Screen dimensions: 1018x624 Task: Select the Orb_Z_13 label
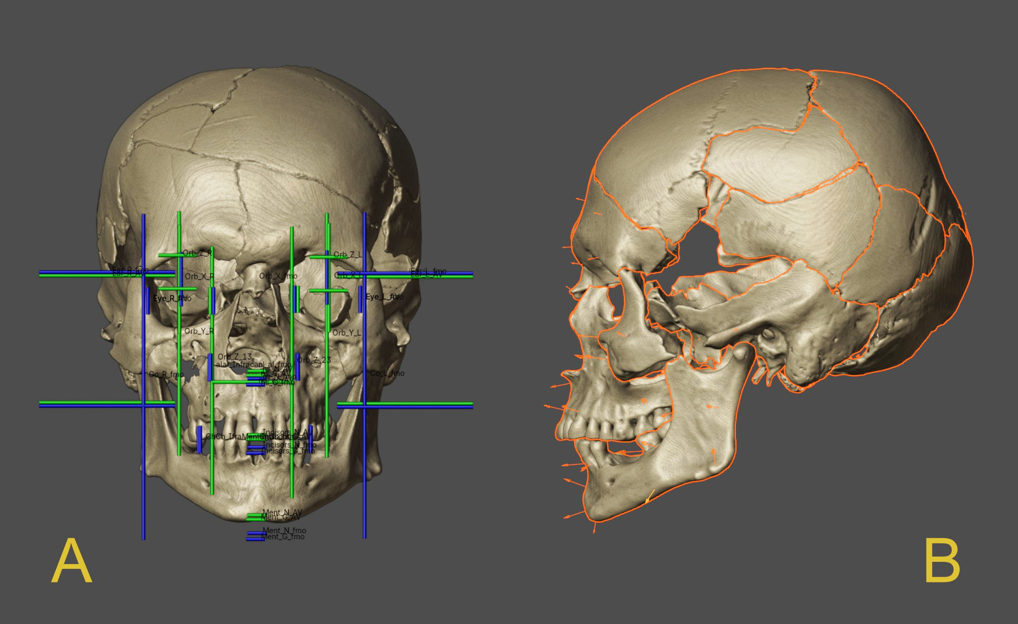click(x=235, y=356)
